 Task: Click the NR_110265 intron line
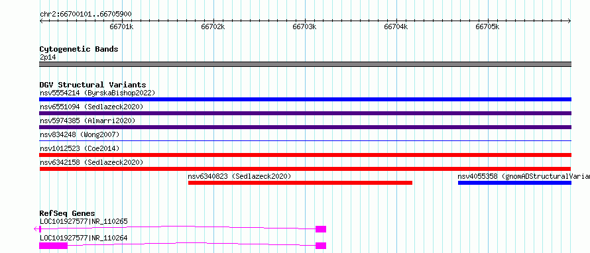[178, 227]
